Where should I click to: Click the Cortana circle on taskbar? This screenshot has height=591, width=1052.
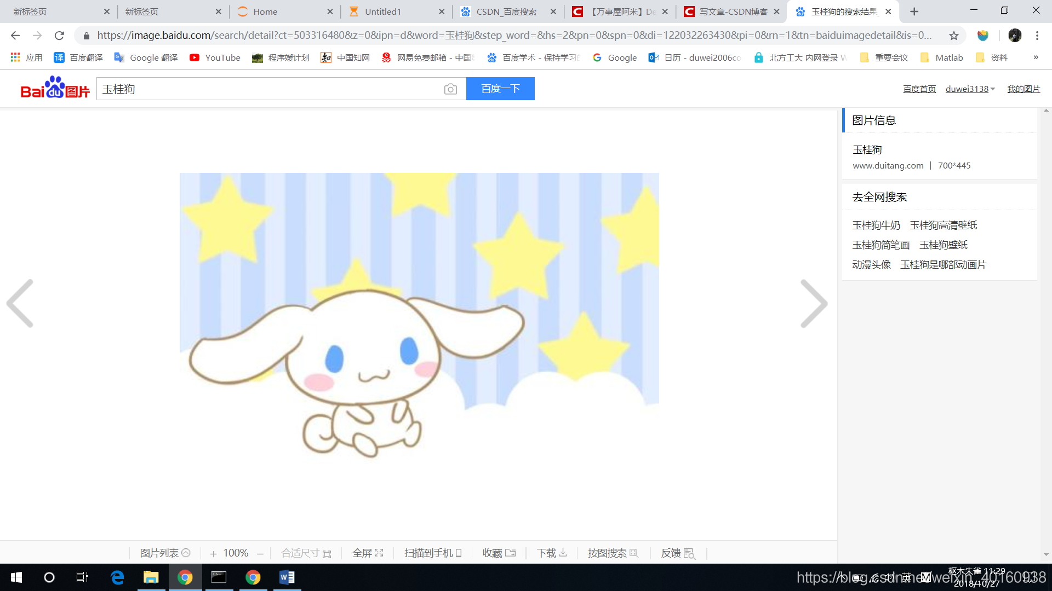click(x=49, y=577)
